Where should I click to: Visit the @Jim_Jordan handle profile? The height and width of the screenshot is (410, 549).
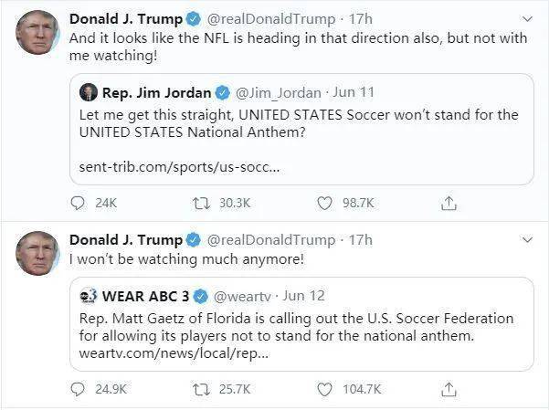click(279, 93)
